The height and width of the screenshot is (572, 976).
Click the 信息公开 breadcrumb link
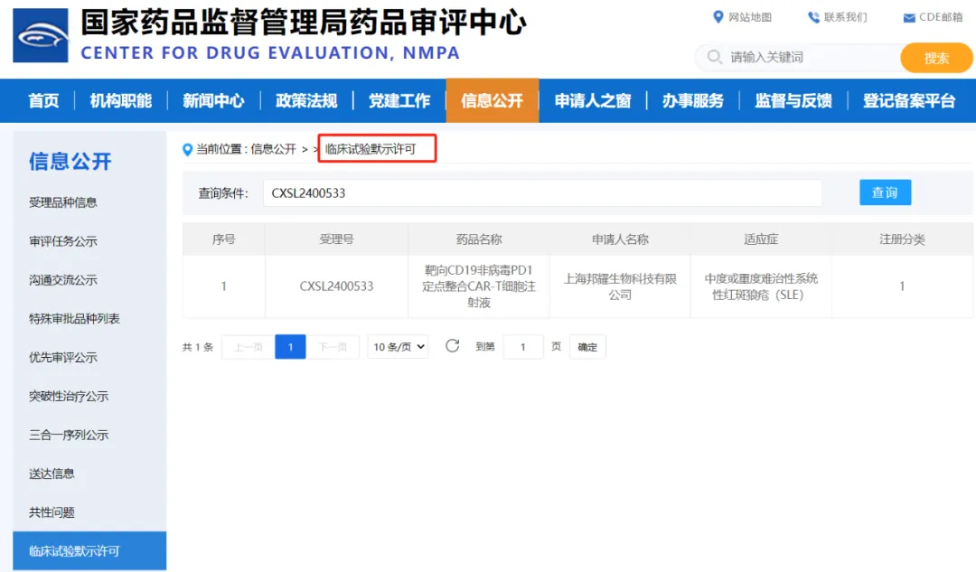273,149
